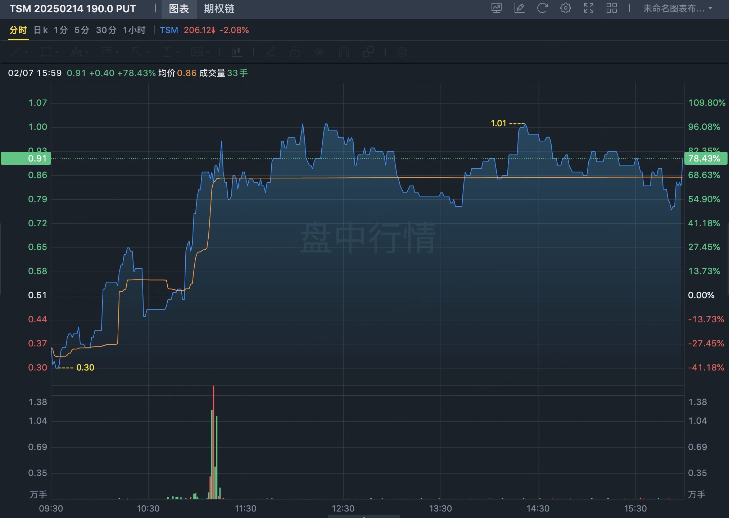Click the TSM underlying stock link

point(169,30)
